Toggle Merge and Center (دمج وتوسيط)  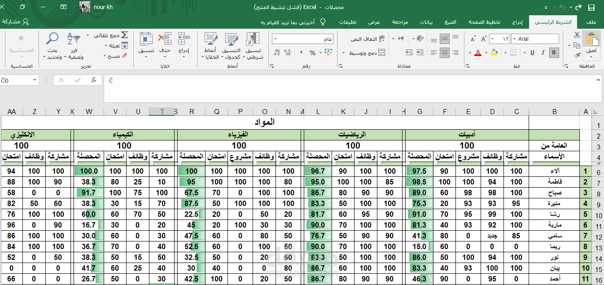[x=368, y=53]
